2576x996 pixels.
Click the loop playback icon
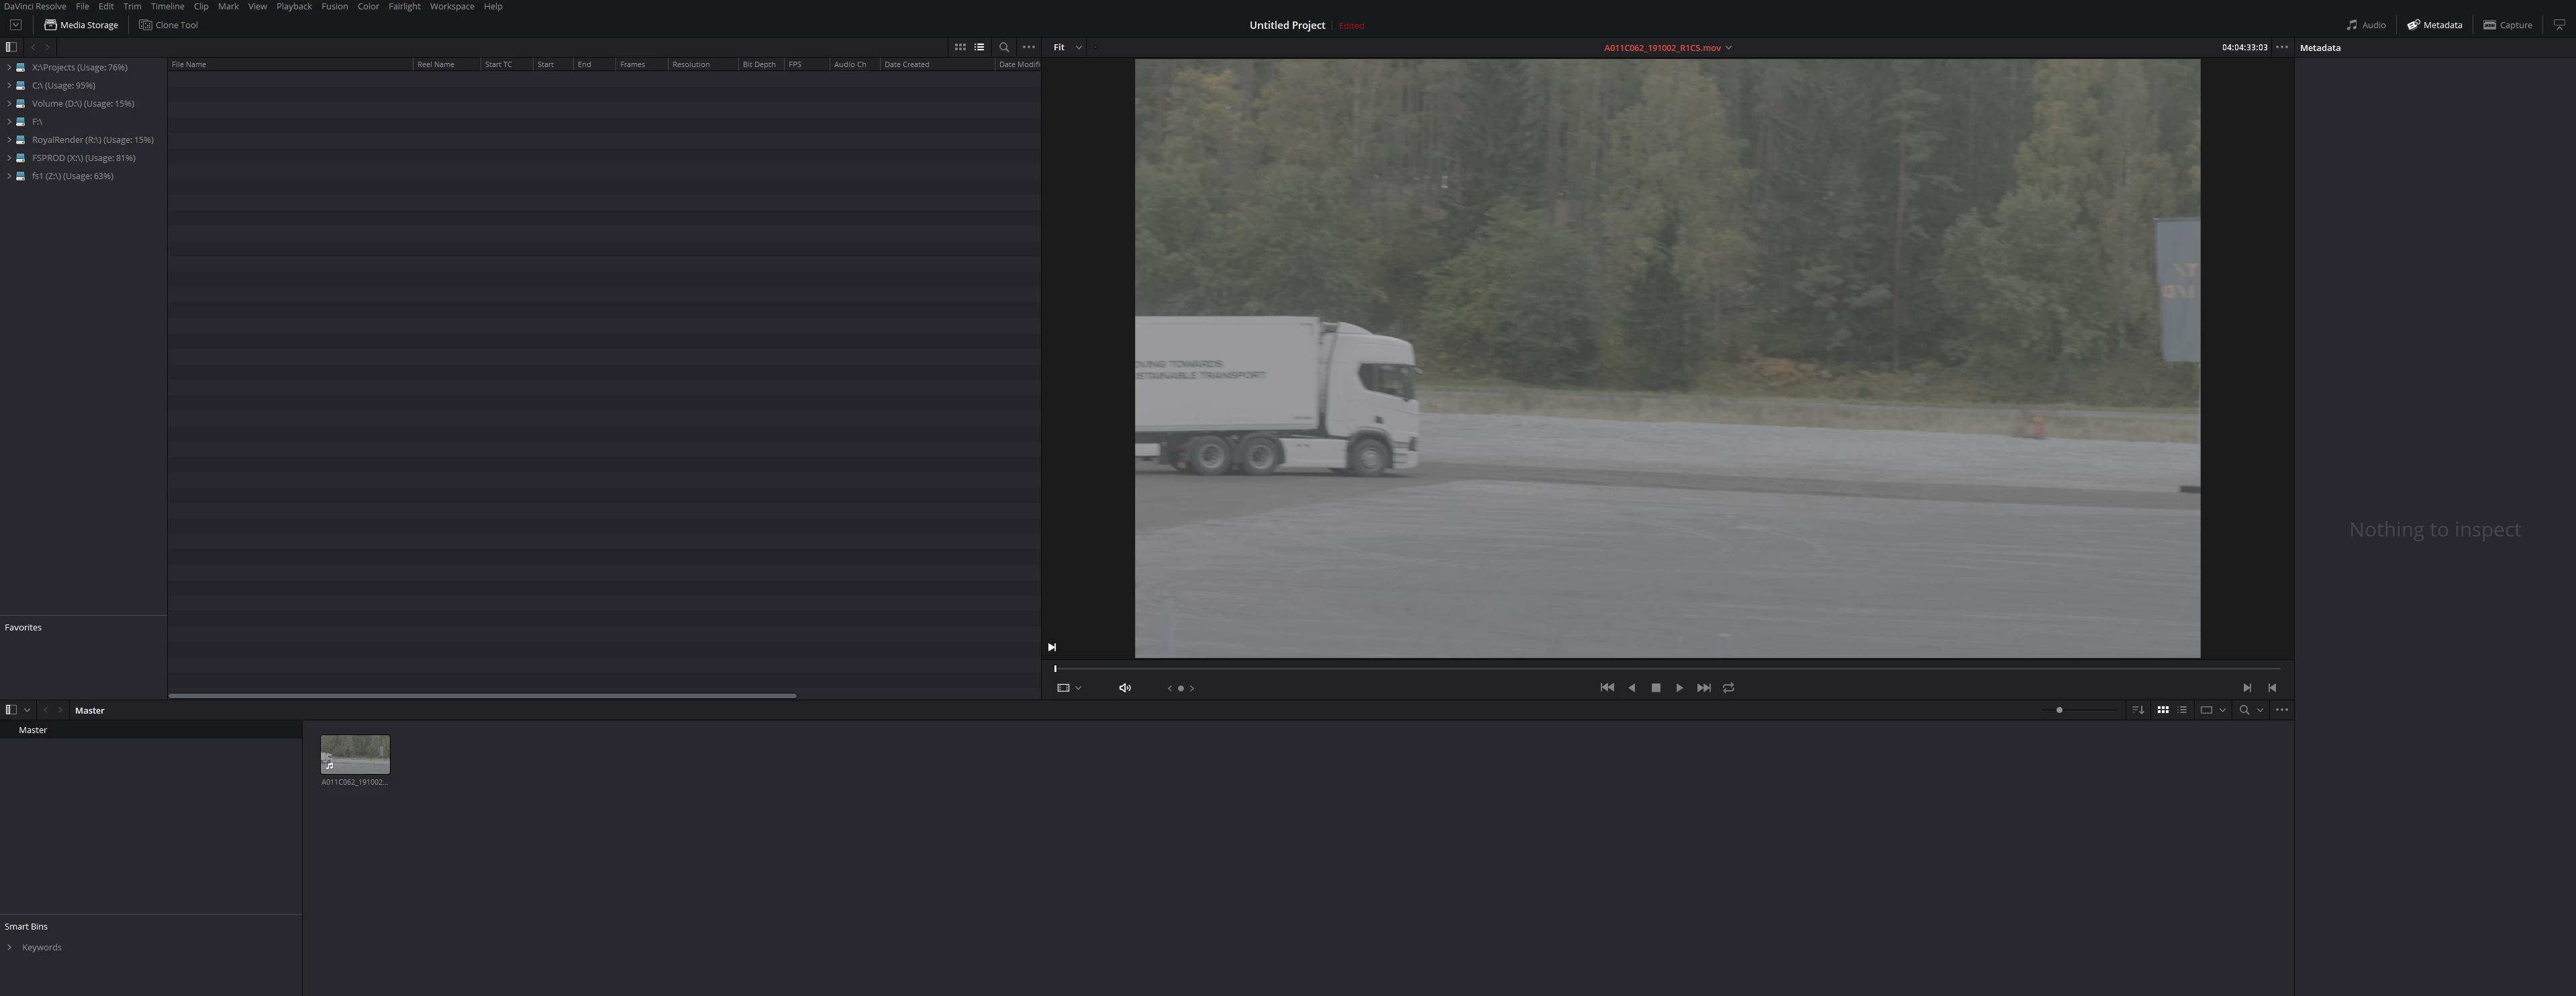click(x=1728, y=687)
